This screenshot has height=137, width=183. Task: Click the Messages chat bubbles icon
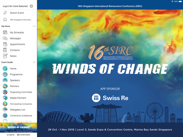[5, 38]
